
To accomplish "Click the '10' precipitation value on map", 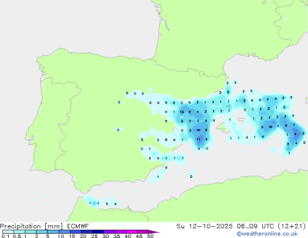I will (x=198, y=130).
